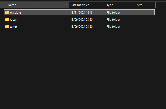Click the Type column header
The image size is (166, 109).
[110, 5]
